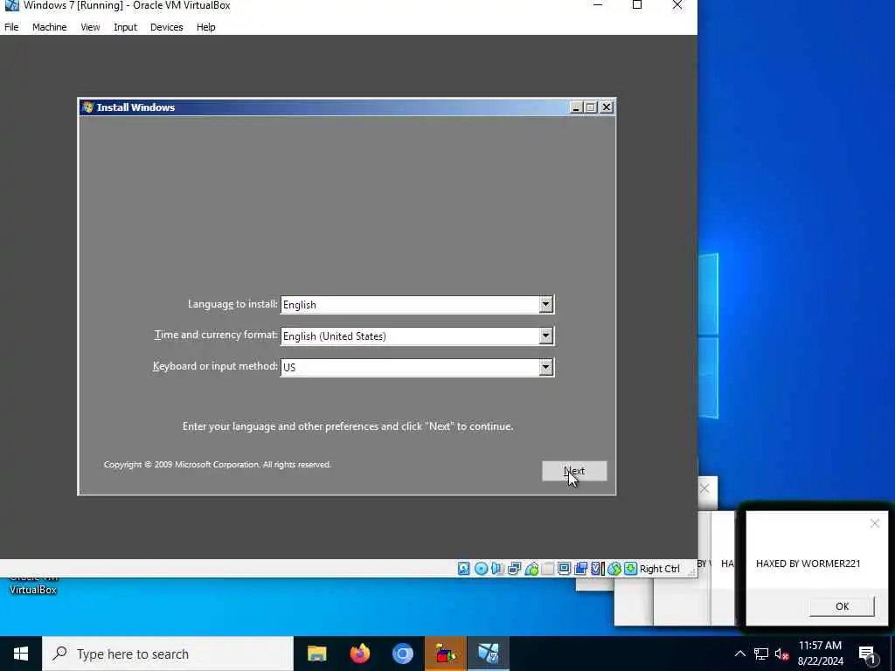The width and height of the screenshot is (895, 671).
Task: Click muted volume tray icon
Action: pyautogui.click(x=781, y=654)
